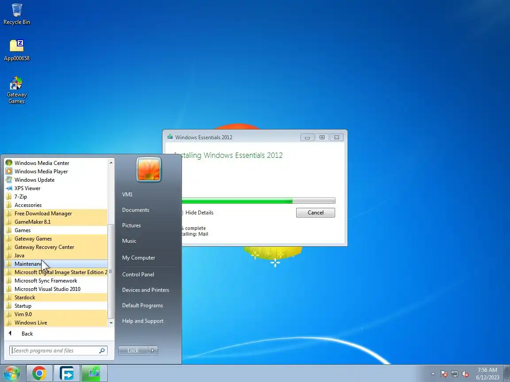This screenshot has height=382, width=510.
Task: Expand the GameMaker 8.1 folder
Action: click(56, 222)
